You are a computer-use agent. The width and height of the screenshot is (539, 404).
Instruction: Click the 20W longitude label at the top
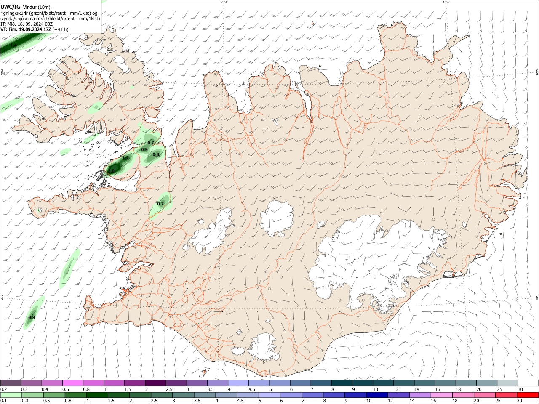[x=224, y=2]
